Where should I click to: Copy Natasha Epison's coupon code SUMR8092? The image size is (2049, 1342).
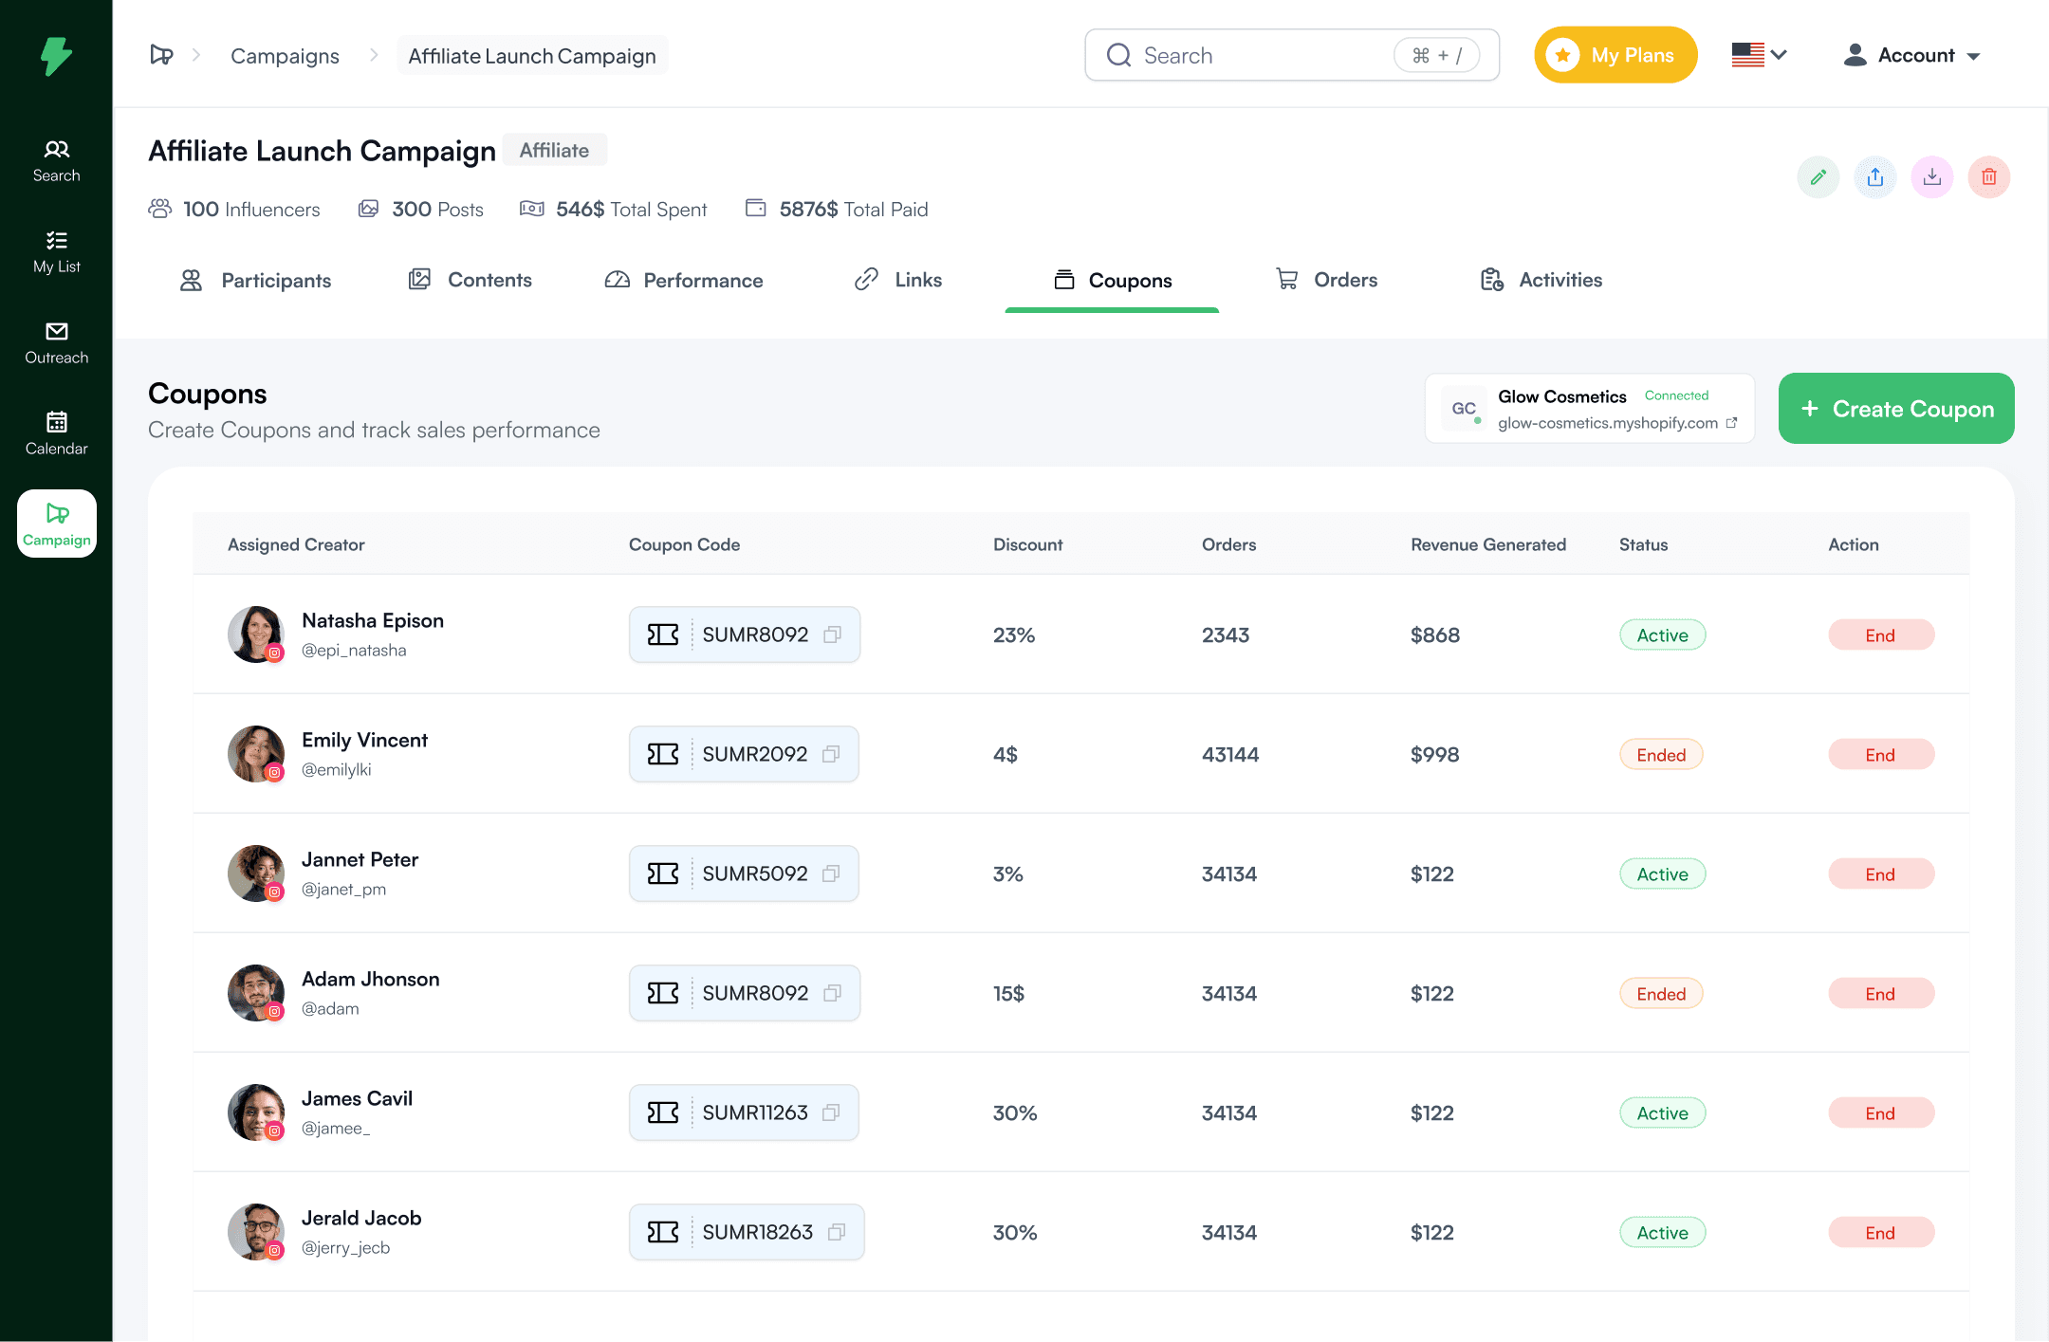(x=832, y=634)
